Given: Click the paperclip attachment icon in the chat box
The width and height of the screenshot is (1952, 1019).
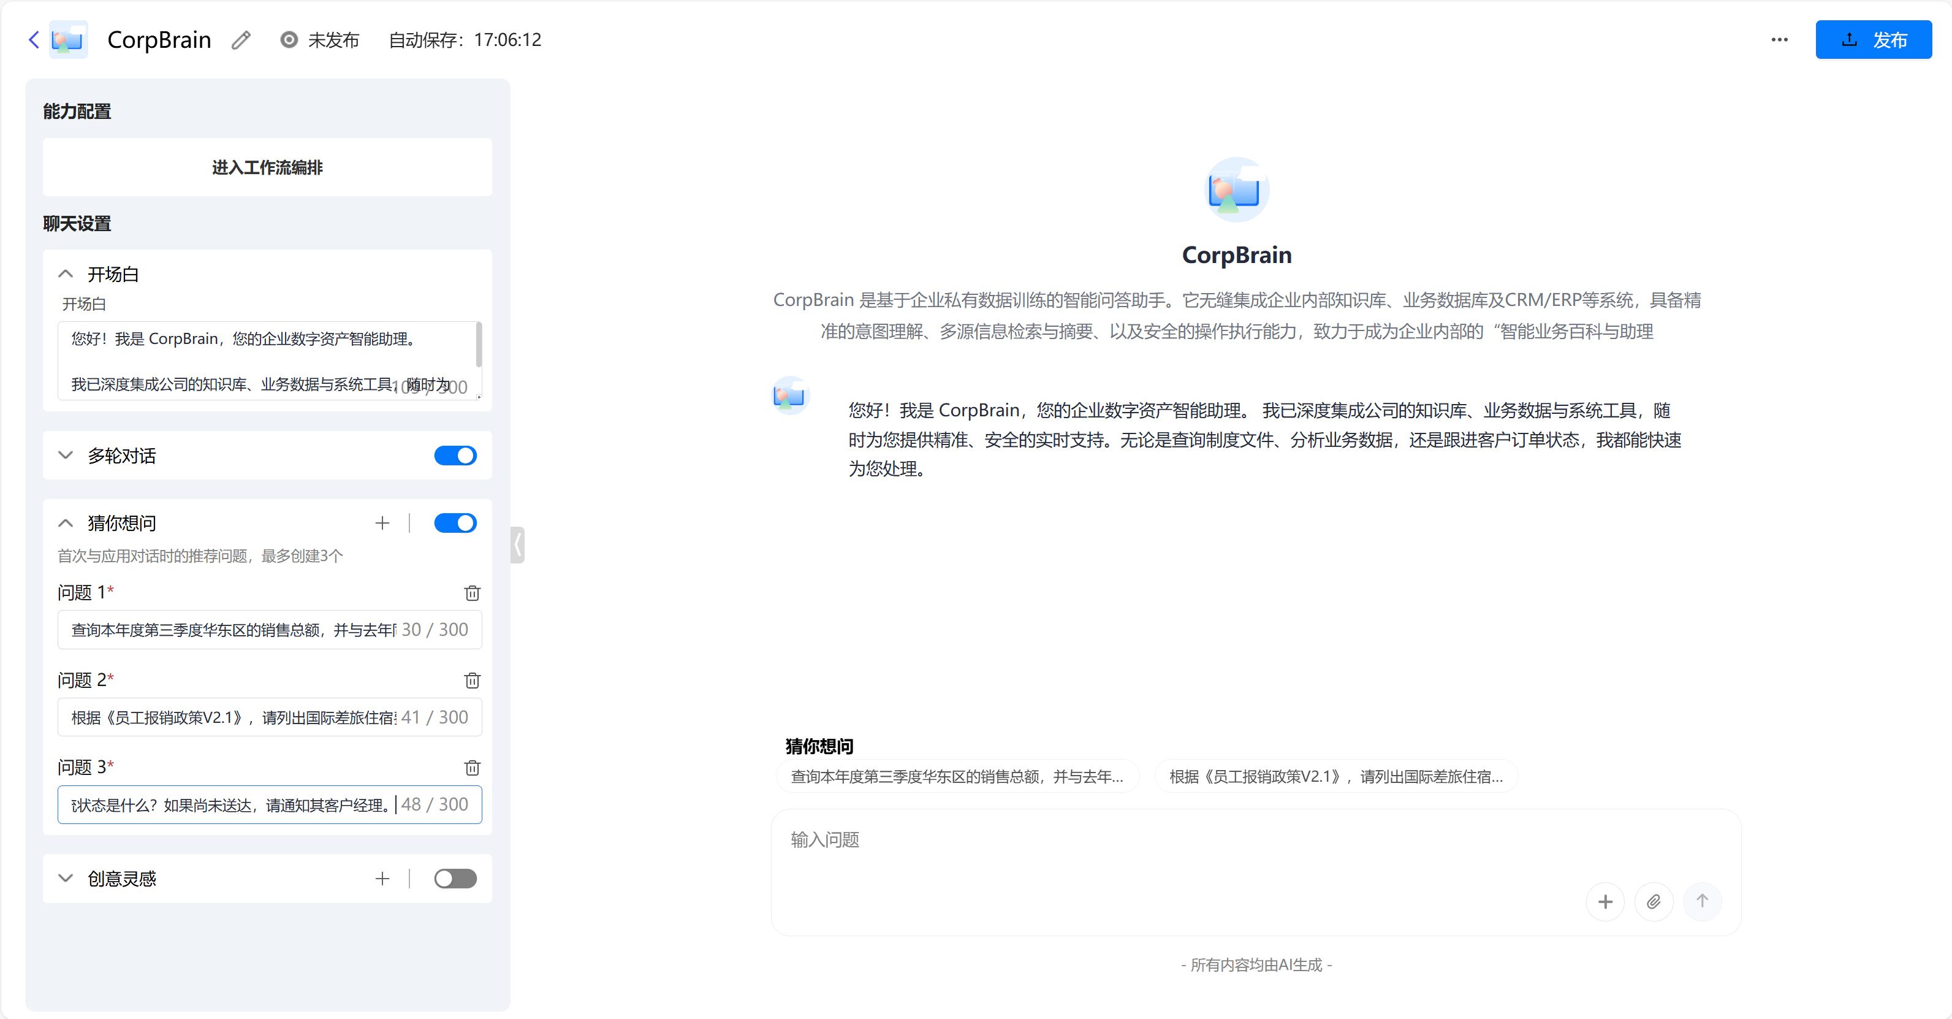Looking at the screenshot, I should 1654,901.
